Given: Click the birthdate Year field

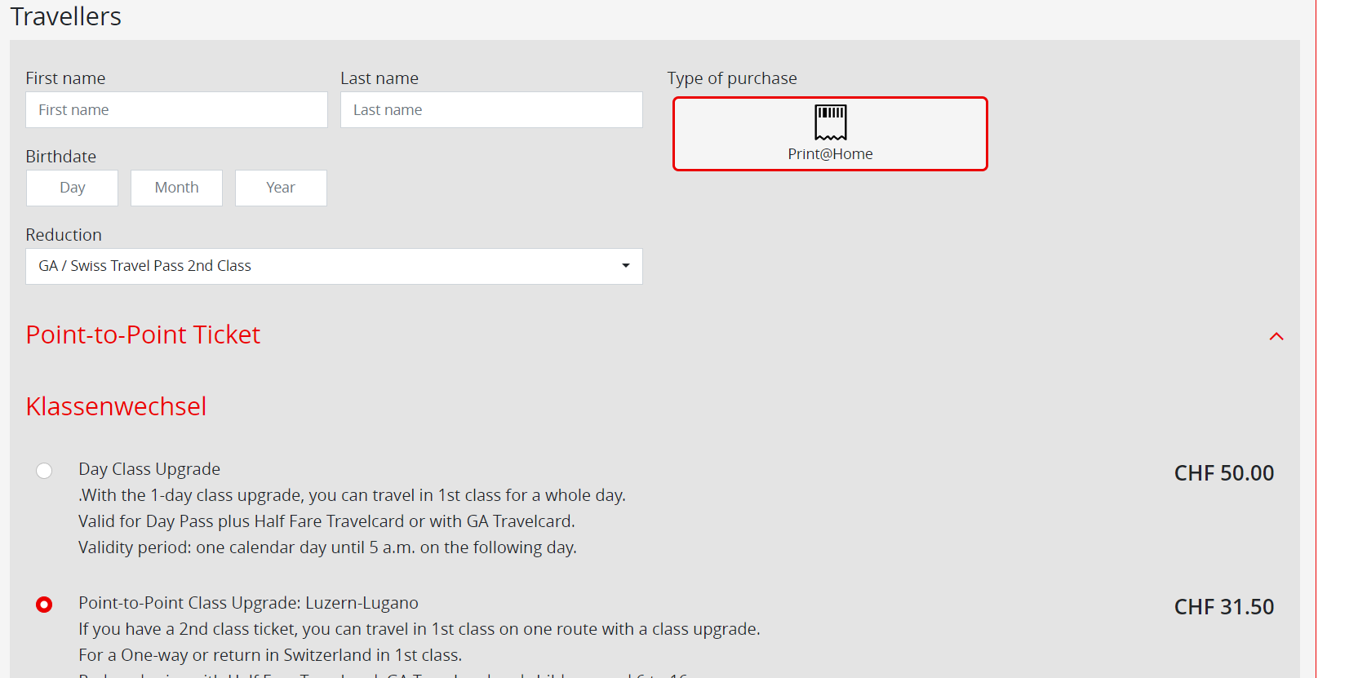Looking at the screenshot, I should click(x=281, y=188).
